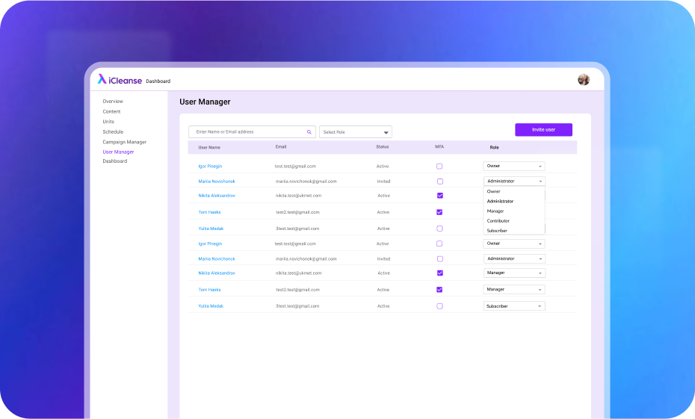Select Units in the sidebar
This screenshot has width=695, height=419.
coord(108,121)
